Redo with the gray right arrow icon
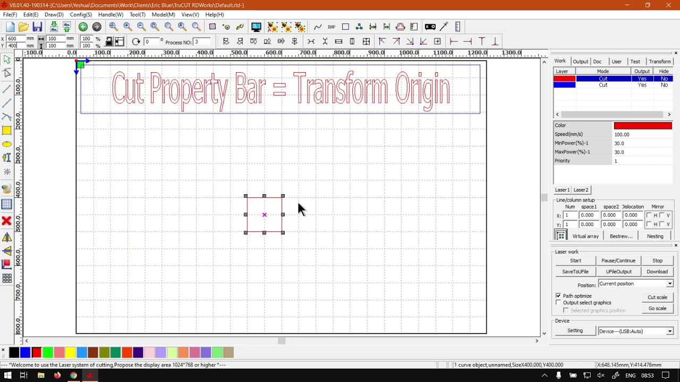 [x=97, y=27]
